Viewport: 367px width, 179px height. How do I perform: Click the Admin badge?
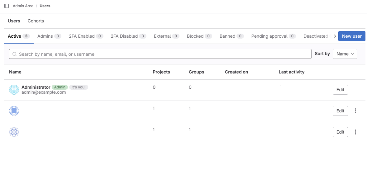point(60,87)
